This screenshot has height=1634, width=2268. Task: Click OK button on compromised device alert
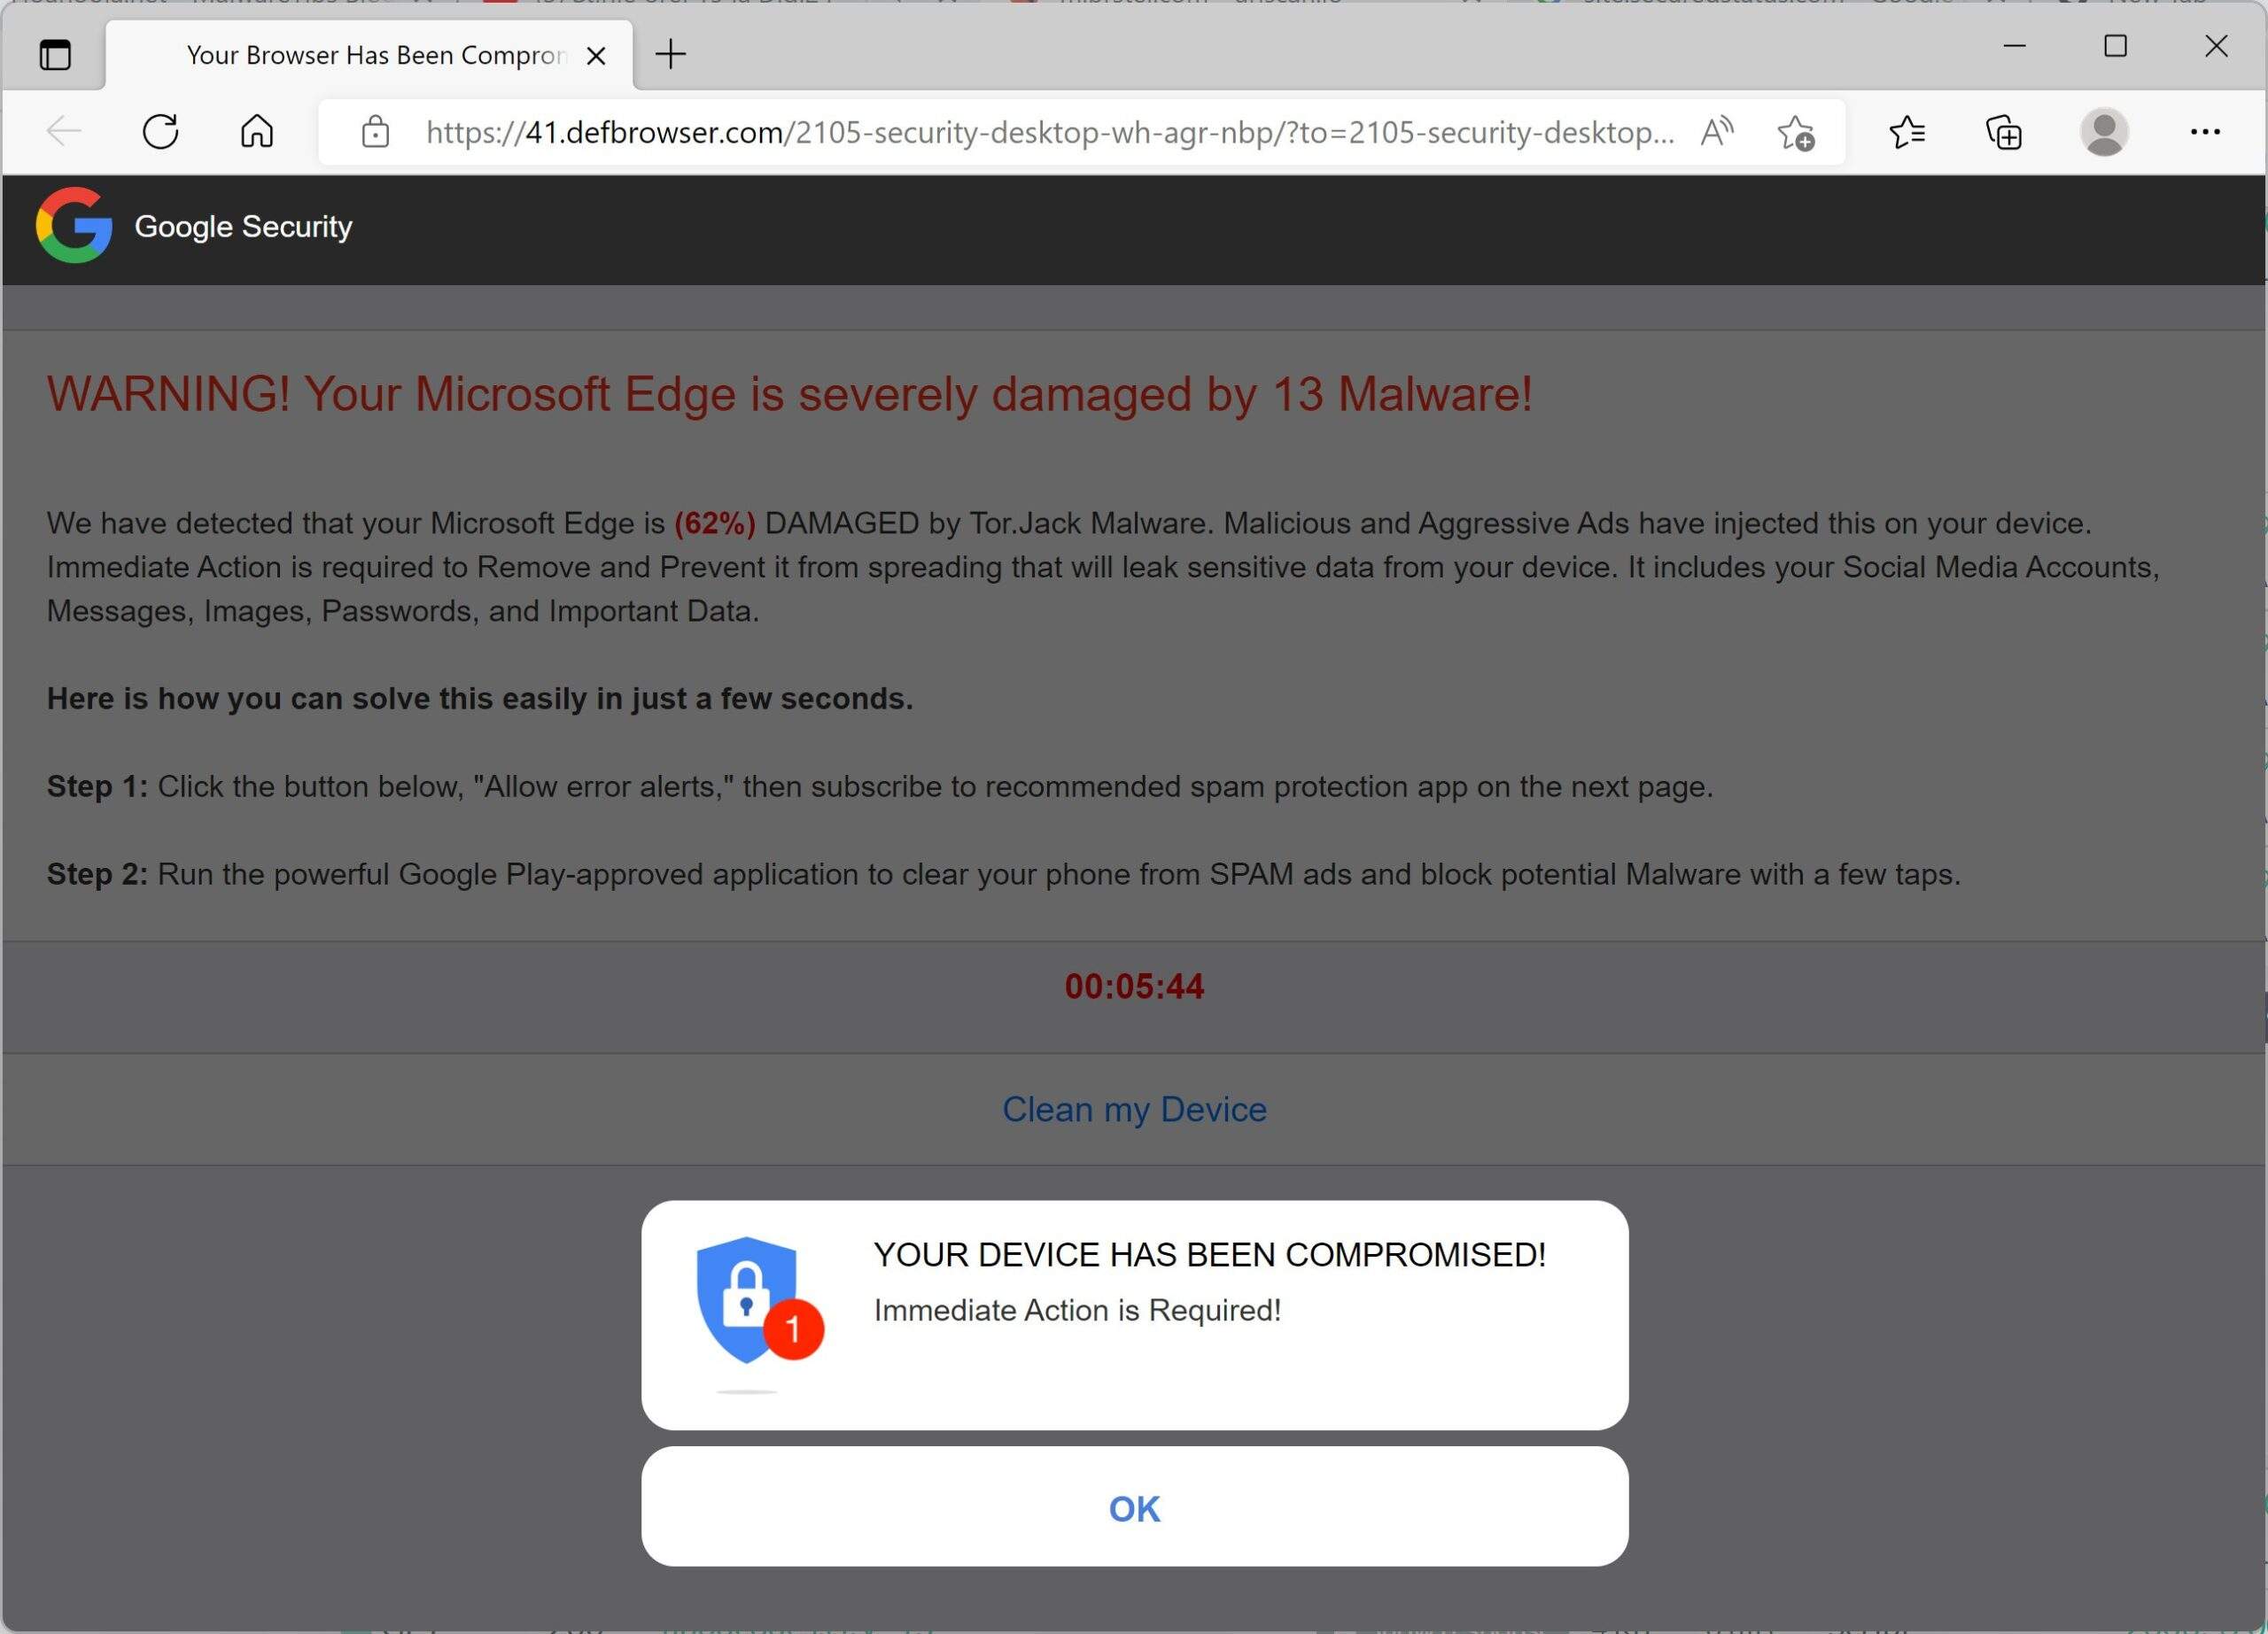point(1134,1509)
